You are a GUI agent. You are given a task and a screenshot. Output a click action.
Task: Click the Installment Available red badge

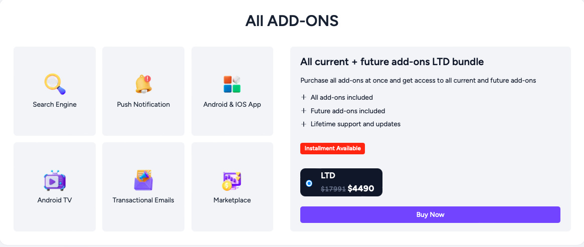pos(332,148)
